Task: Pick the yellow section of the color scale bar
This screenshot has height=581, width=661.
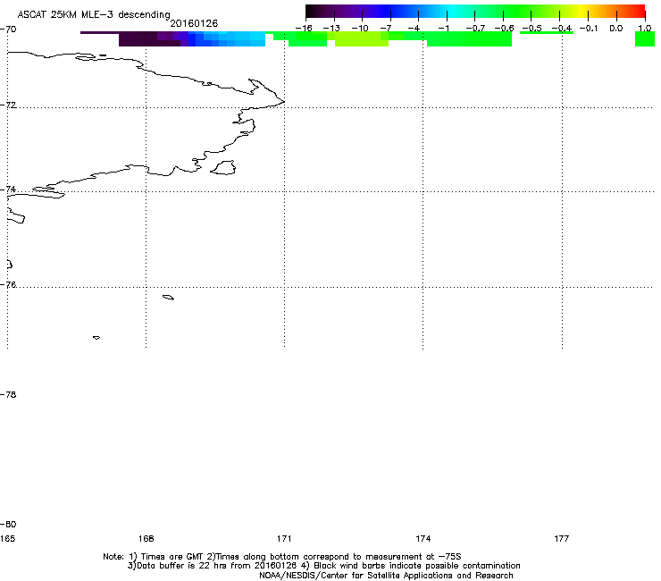Action: point(581,12)
